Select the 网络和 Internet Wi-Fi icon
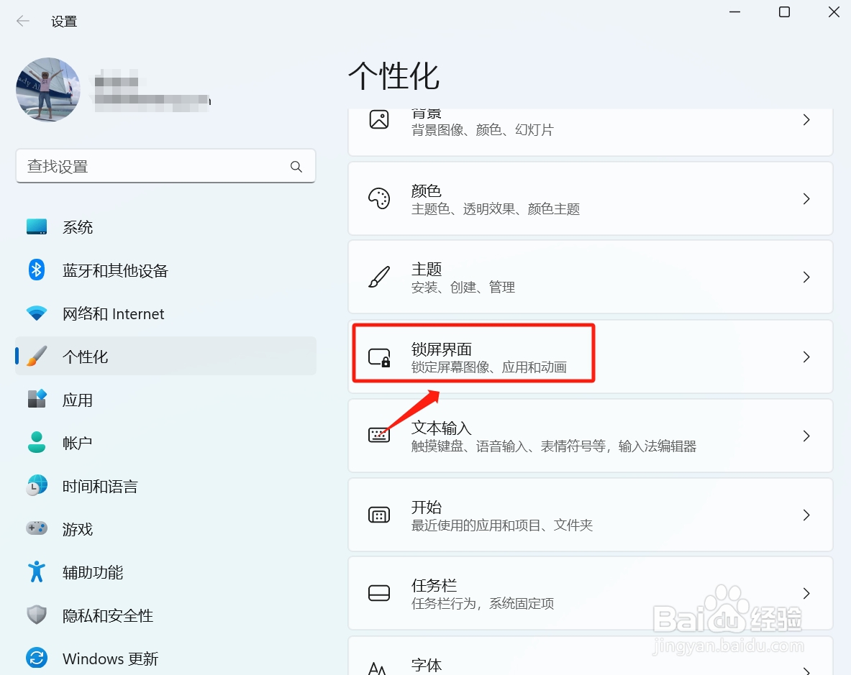The height and width of the screenshot is (675, 851). coord(37,313)
